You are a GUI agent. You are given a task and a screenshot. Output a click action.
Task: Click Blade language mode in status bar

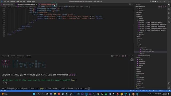[150, 91]
